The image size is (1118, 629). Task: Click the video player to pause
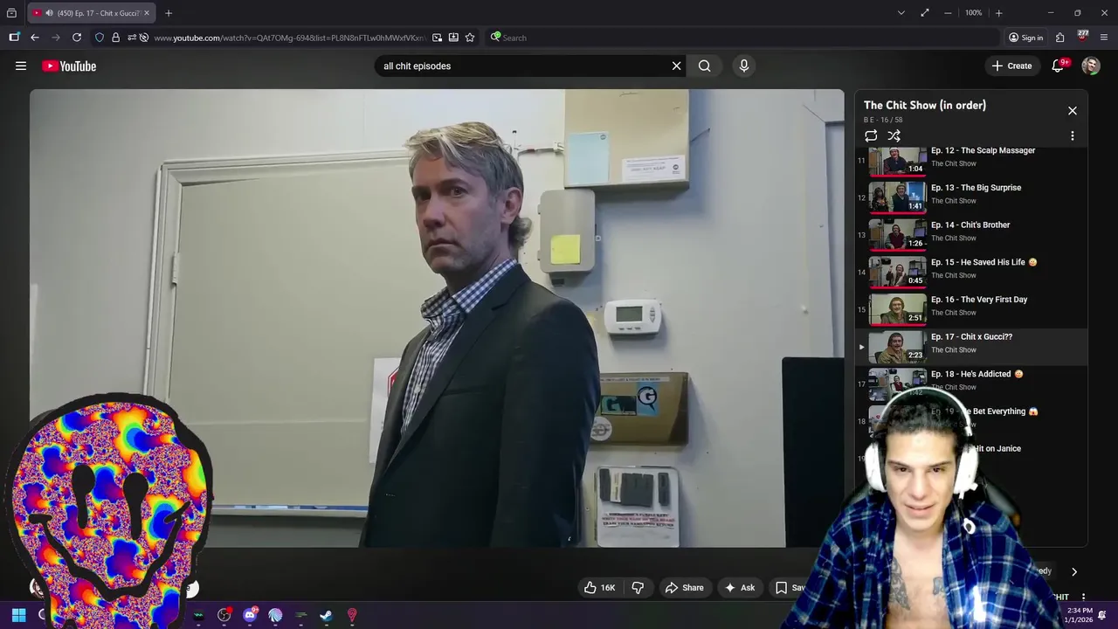(437, 318)
